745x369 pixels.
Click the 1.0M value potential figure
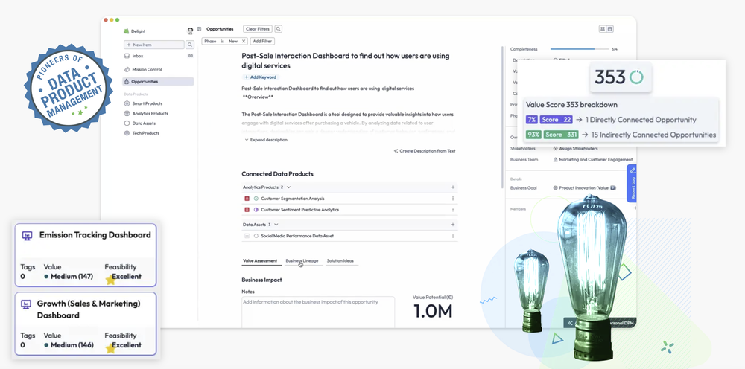pos(433,311)
